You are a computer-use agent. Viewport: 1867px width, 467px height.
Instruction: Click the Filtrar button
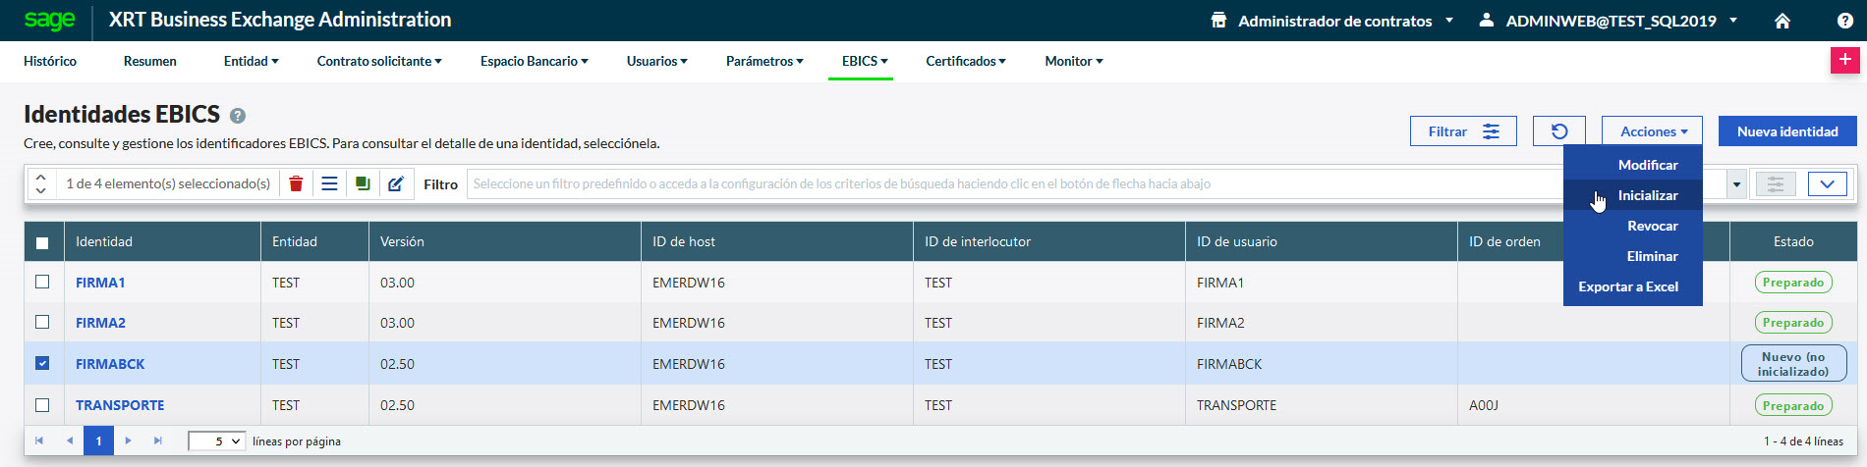[1463, 131]
